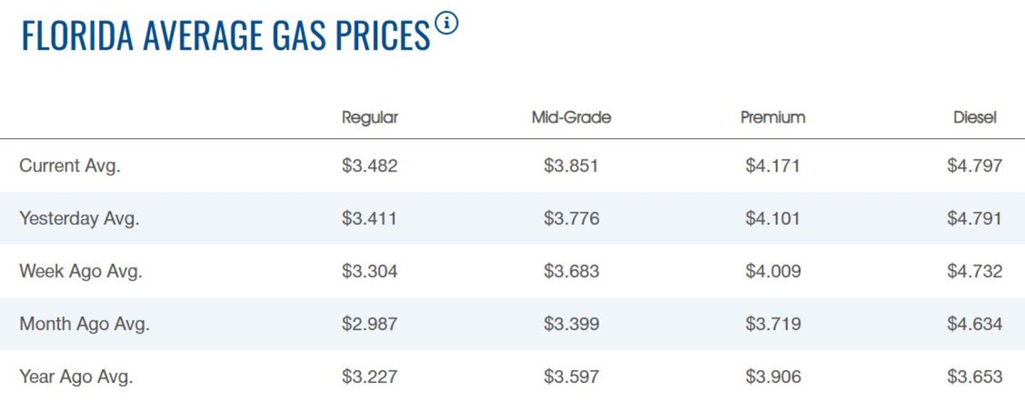Select the Yesterday Avg. row label
This screenshot has height=412, width=1025.
pos(79,218)
